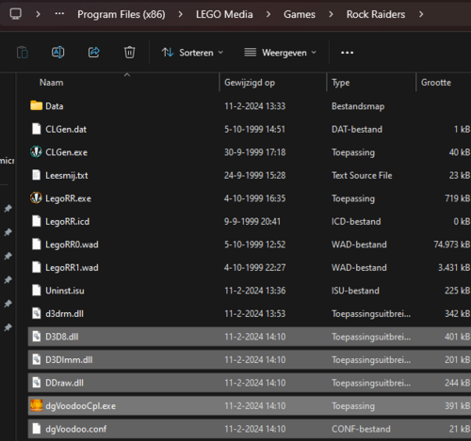471x441 pixels.
Task: Select the LegoRR.icd file name
Action: [x=67, y=222]
